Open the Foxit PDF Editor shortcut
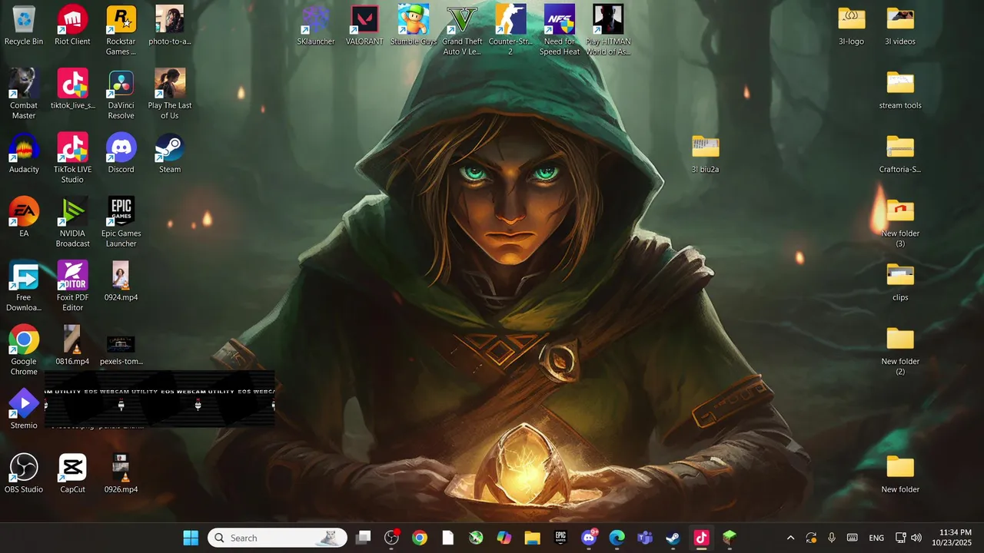Image resolution: width=984 pixels, height=553 pixels. click(x=72, y=286)
